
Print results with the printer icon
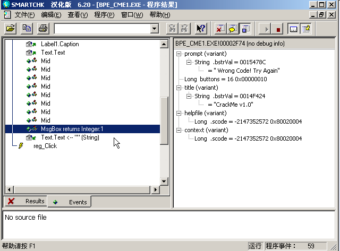tap(43, 29)
